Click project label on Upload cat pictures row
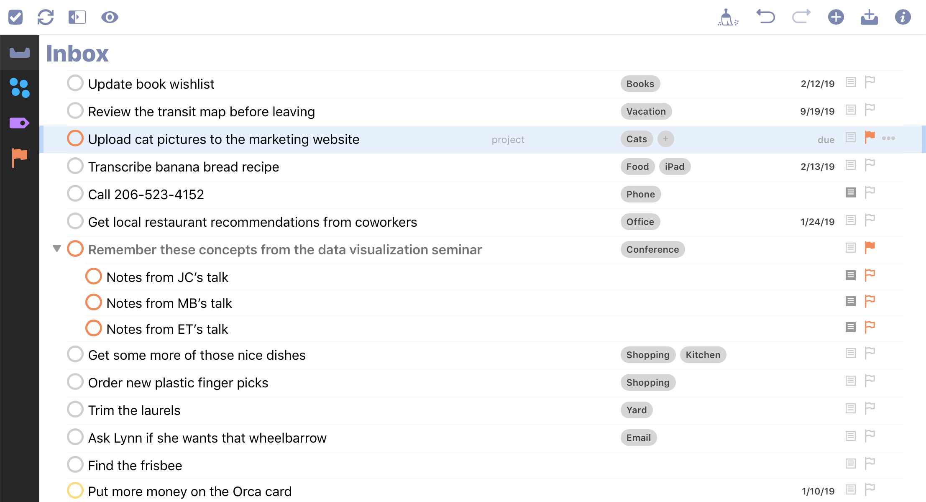Viewport: 926px width, 502px height. (507, 139)
